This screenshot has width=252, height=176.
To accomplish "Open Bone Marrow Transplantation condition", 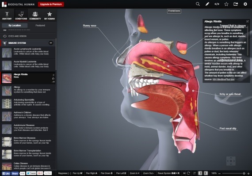I will [x=28, y=154].
